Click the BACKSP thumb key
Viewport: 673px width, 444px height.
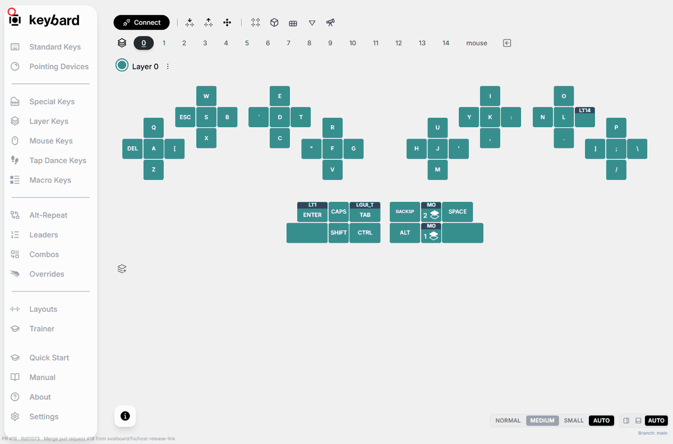pyautogui.click(x=405, y=212)
